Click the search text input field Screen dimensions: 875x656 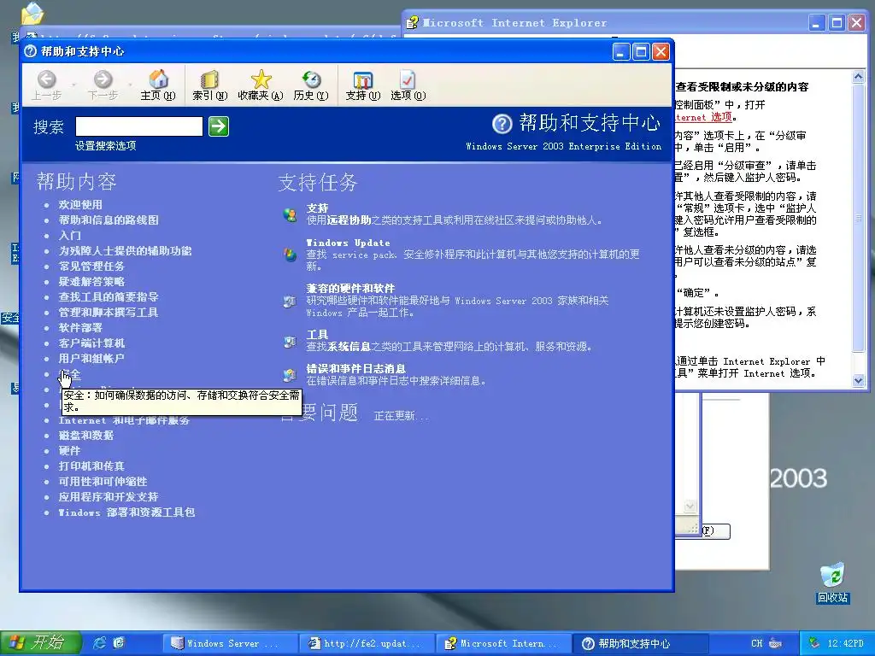tap(139, 126)
